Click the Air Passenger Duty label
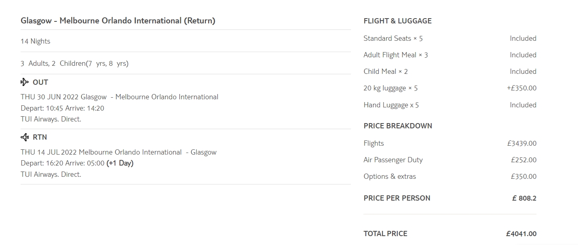This screenshot has width=578, height=245. (x=393, y=160)
